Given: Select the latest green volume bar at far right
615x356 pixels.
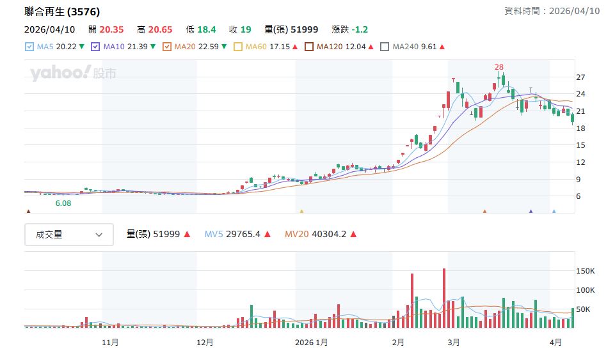Looking at the screenshot, I should (x=573, y=318).
